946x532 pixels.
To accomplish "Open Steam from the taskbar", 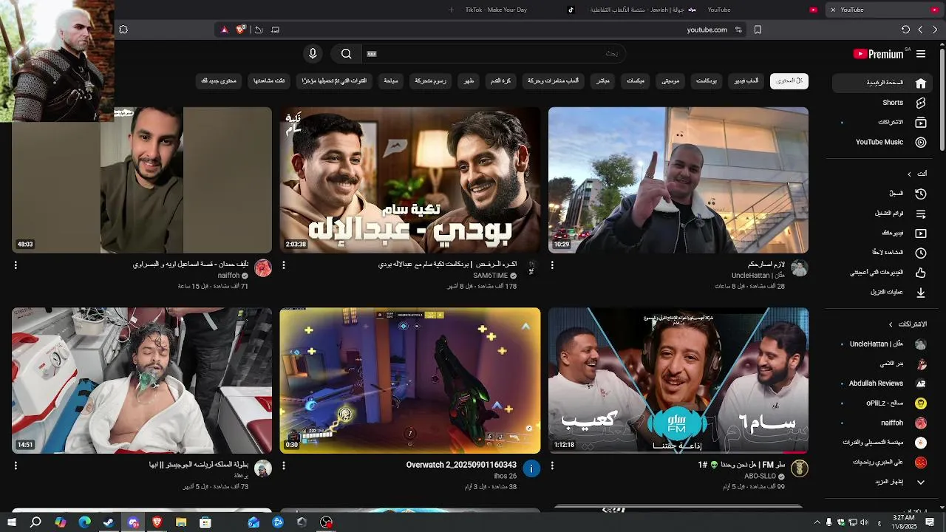I will [109, 522].
